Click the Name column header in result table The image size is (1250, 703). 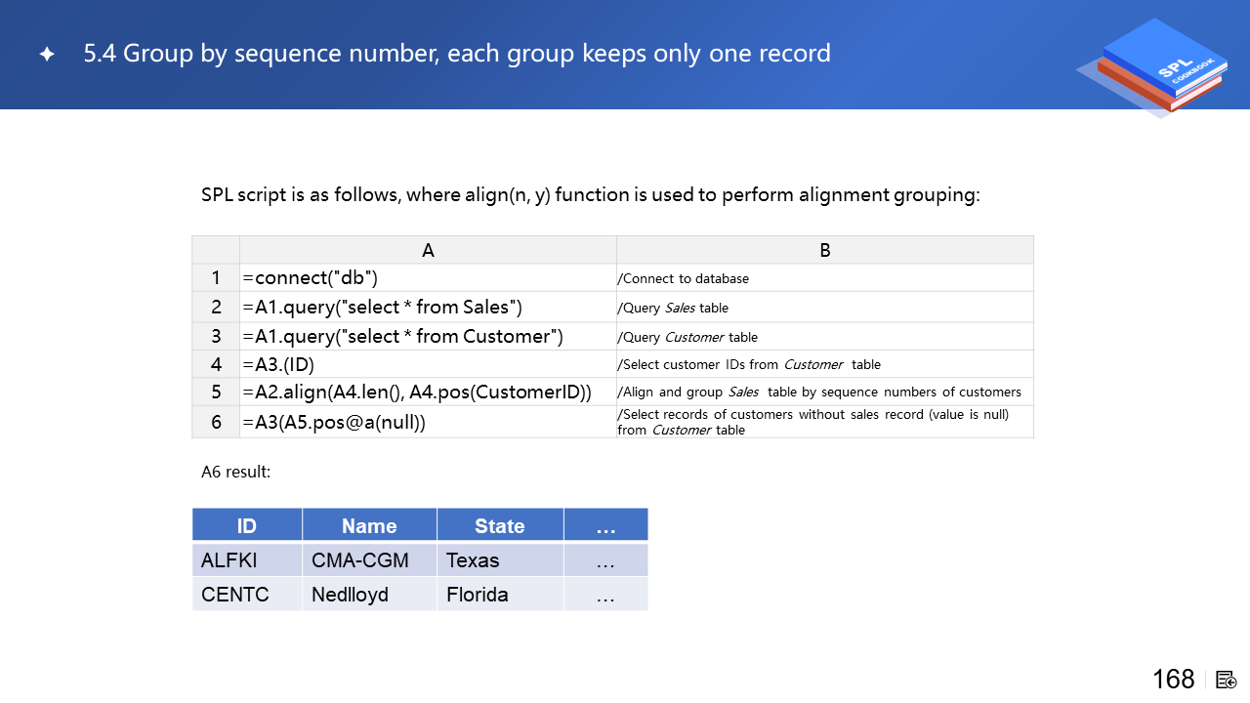point(369,526)
